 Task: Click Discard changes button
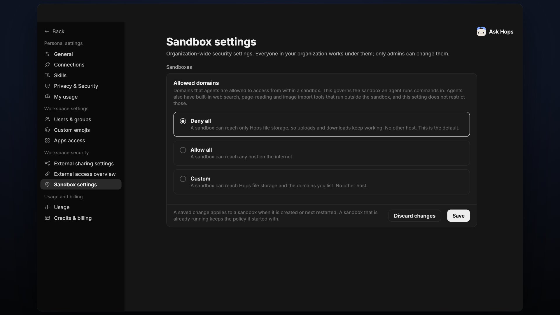pyautogui.click(x=414, y=216)
